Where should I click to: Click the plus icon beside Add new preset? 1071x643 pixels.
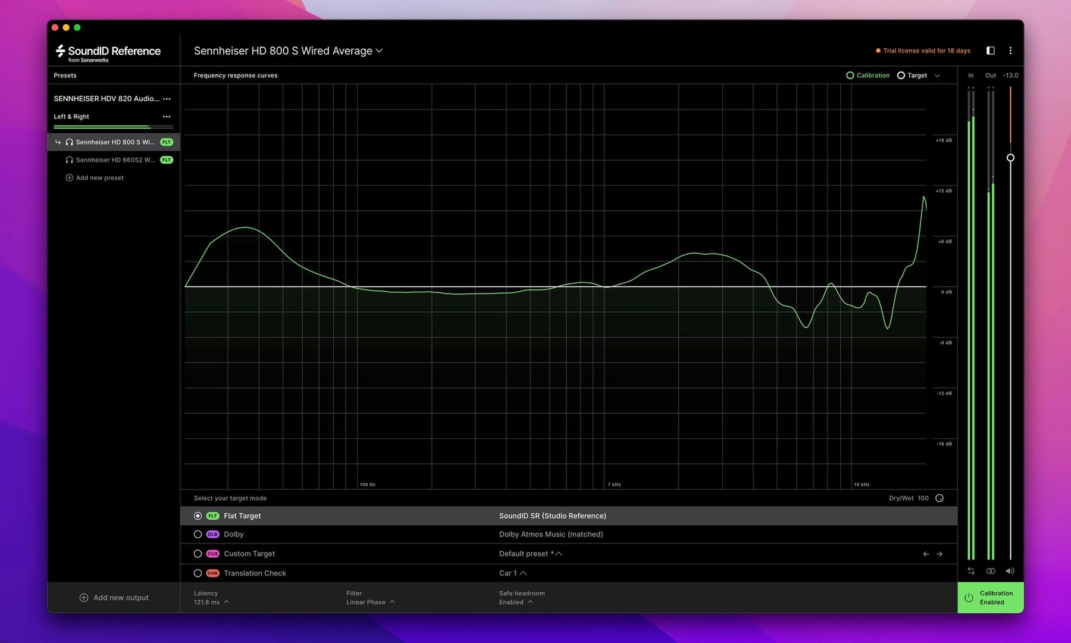[x=69, y=178]
